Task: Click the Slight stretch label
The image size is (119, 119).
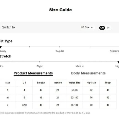Action: point(40,66)
